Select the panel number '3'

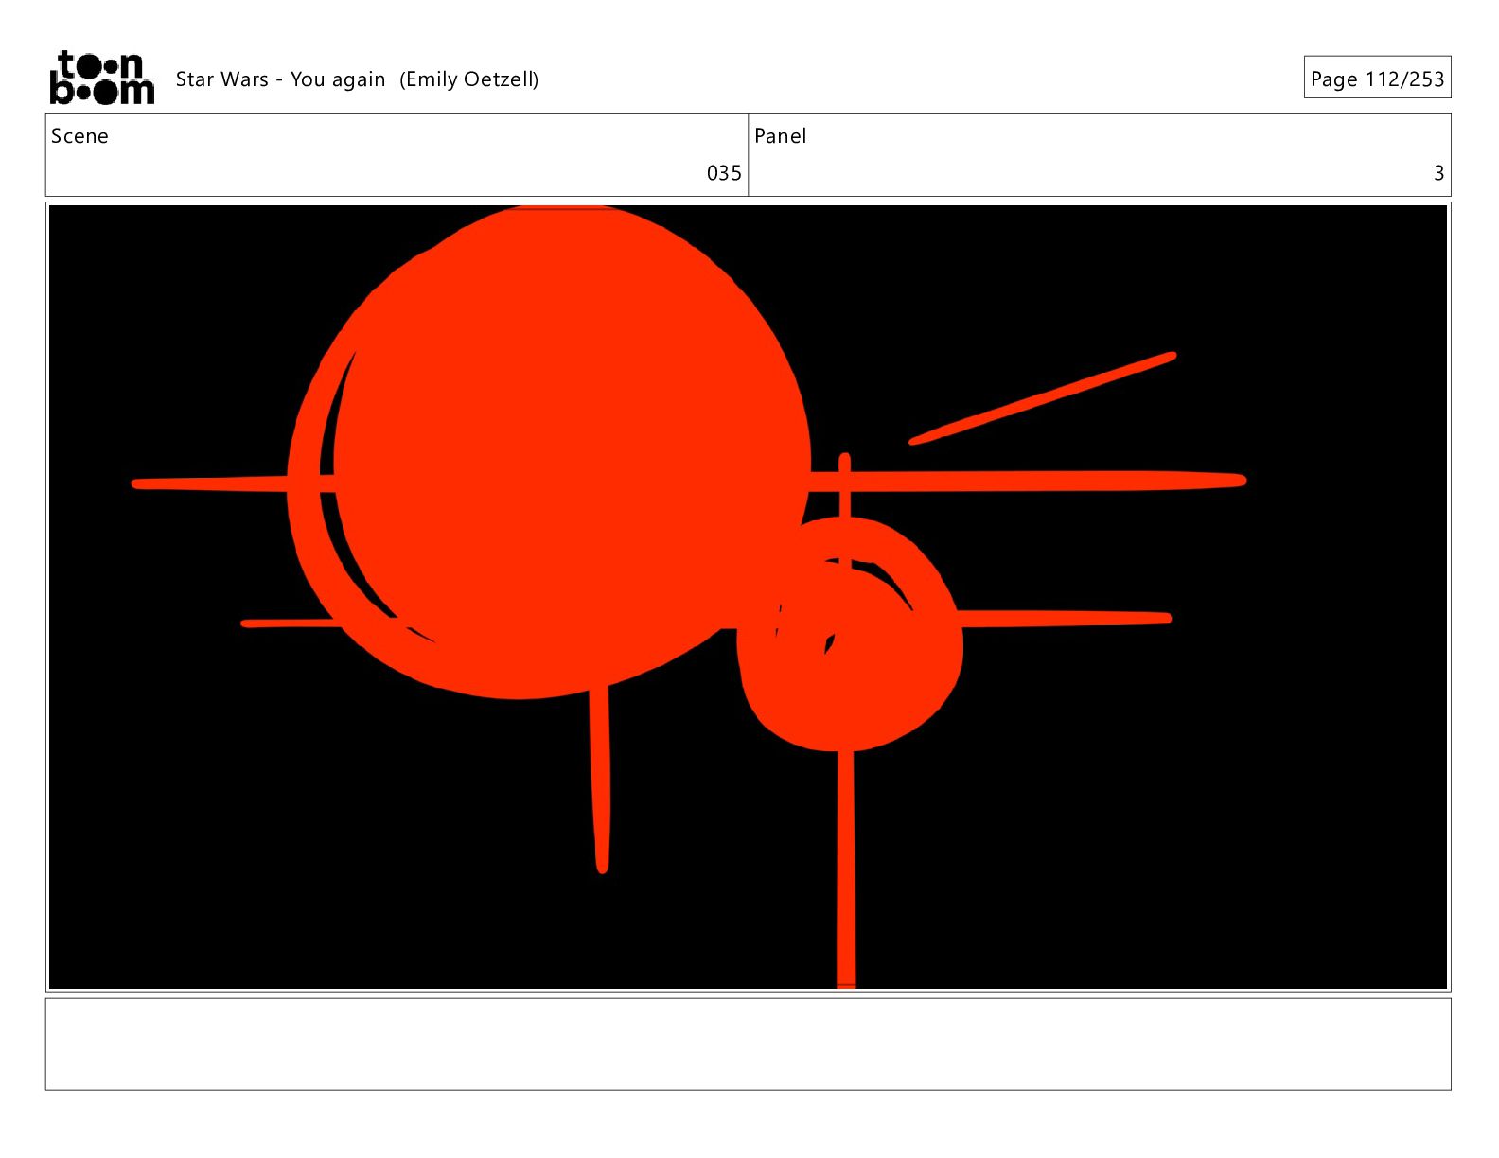tap(1438, 173)
